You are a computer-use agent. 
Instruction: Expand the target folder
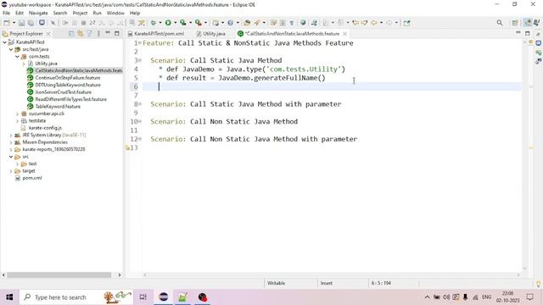(x=11, y=171)
